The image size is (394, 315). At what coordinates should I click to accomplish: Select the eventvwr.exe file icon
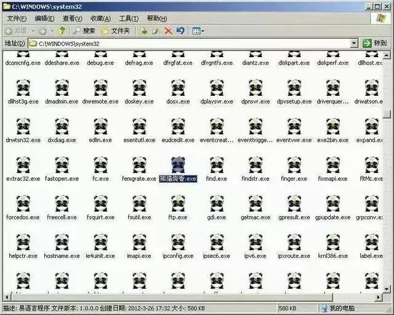pyautogui.click(x=294, y=126)
